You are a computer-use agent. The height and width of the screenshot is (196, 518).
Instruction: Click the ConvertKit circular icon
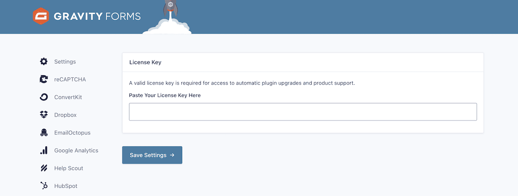coord(44,97)
